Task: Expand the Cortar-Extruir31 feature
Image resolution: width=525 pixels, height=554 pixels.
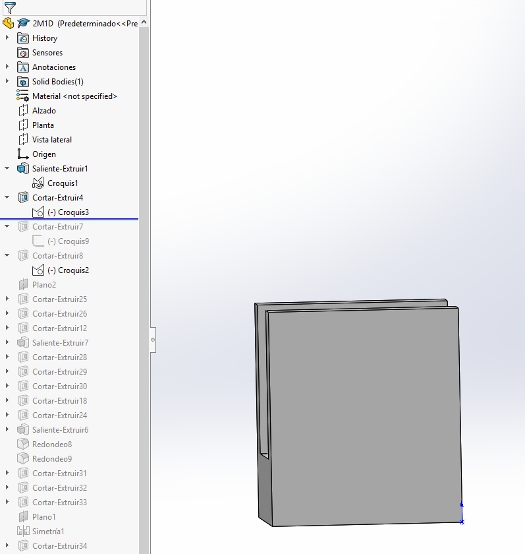Action: (7, 472)
